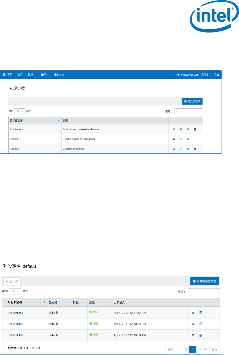Select the UNITEHUB1 device name
The image size is (239, 355).
coord(15,312)
